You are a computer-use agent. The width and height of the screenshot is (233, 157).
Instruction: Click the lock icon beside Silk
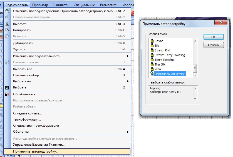click(x=152, y=45)
